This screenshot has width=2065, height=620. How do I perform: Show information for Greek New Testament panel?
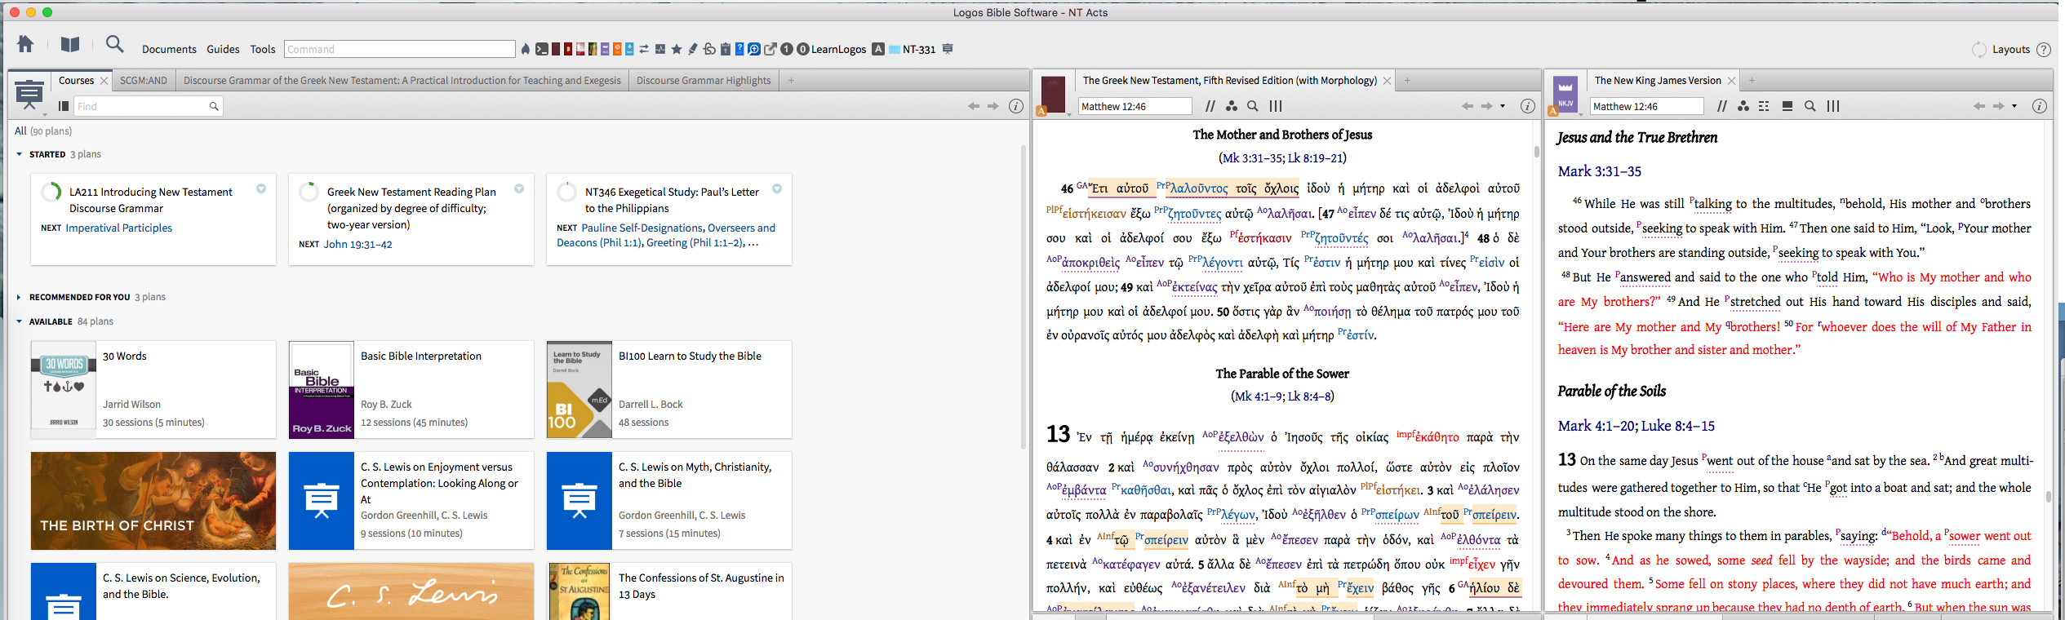[x=1528, y=106]
